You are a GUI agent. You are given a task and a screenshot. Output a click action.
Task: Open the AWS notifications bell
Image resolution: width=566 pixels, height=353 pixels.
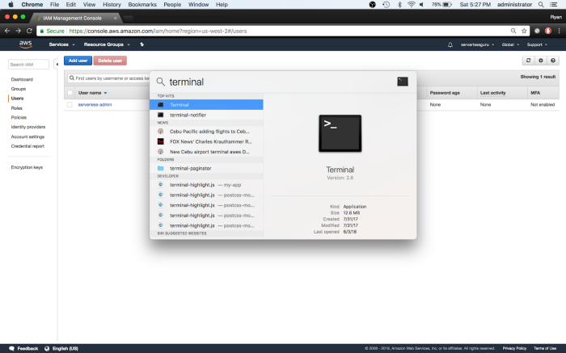point(450,44)
